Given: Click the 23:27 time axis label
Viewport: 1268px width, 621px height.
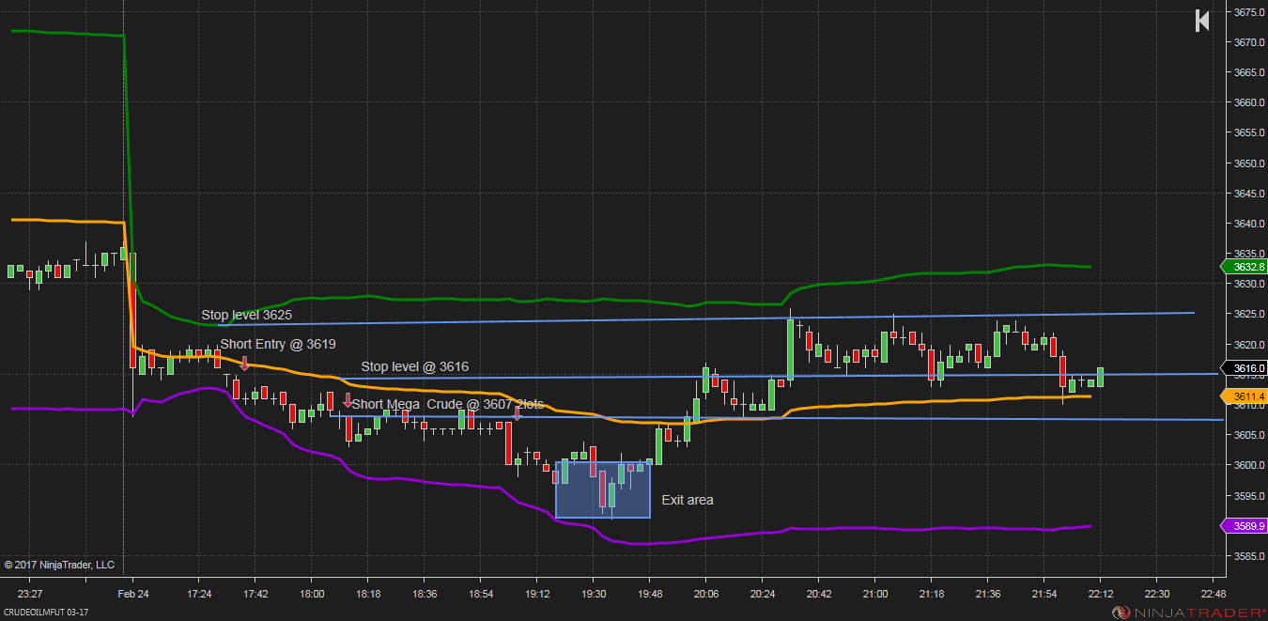Looking at the screenshot, I should click(30, 594).
